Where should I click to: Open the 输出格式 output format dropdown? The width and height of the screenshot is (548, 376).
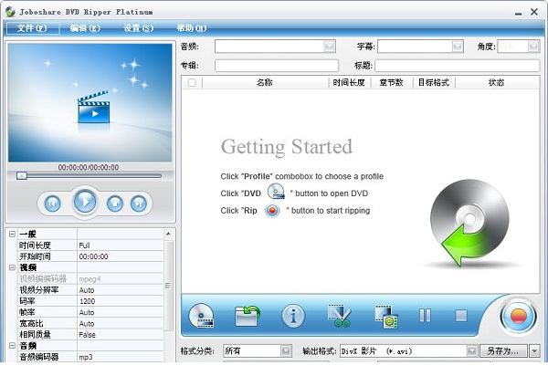472,350
